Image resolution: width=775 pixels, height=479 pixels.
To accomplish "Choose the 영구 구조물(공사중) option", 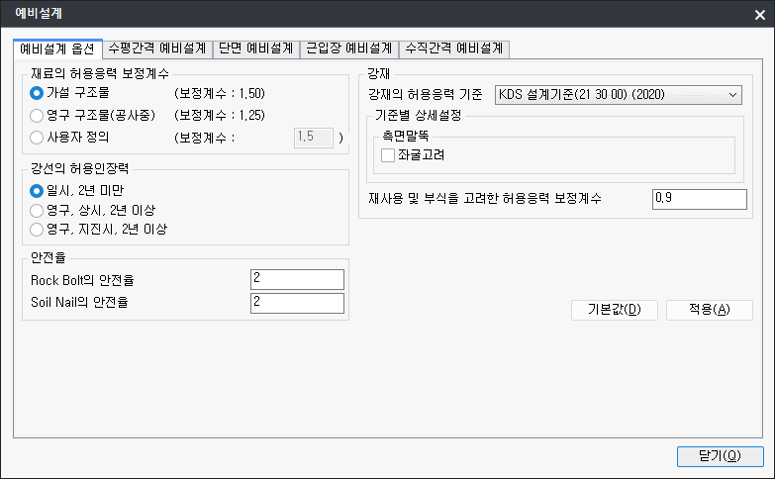I will (x=38, y=115).
